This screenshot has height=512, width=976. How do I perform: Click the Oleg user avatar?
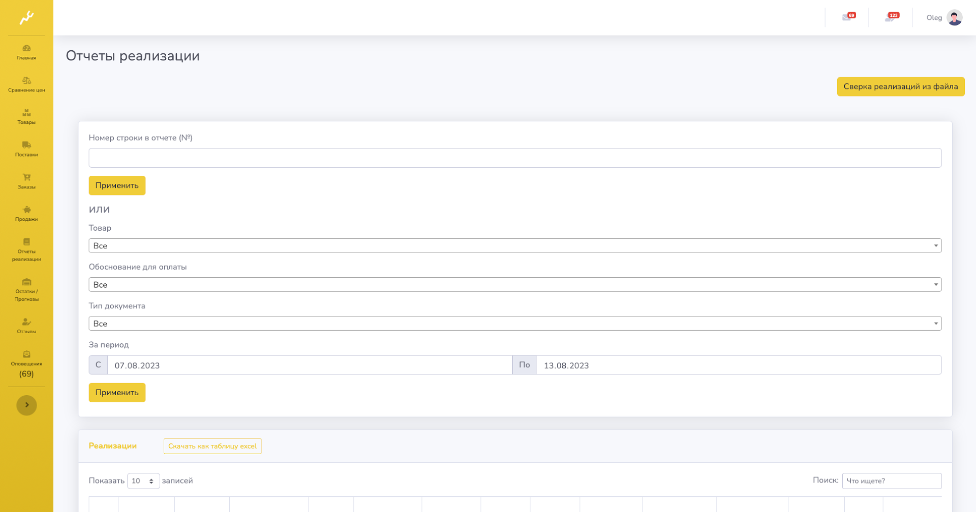pyautogui.click(x=955, y=18)
